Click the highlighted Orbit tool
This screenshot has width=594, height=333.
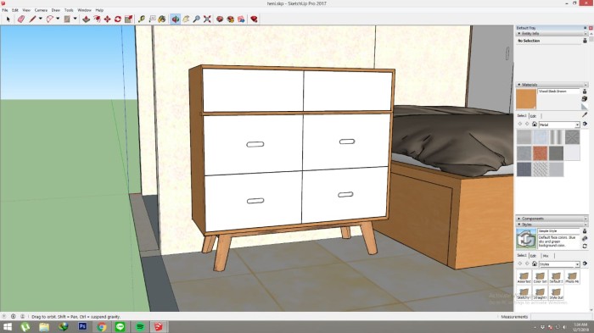pos(175,19)
